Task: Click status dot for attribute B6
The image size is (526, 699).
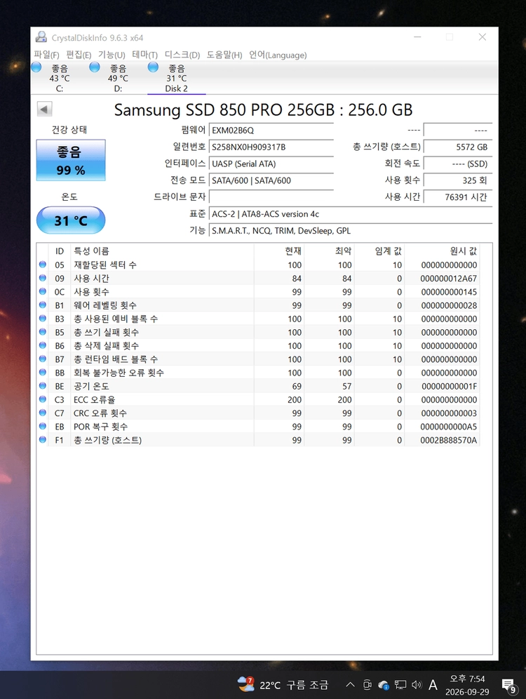Action: pyautogui.click(x=43, y=345)
